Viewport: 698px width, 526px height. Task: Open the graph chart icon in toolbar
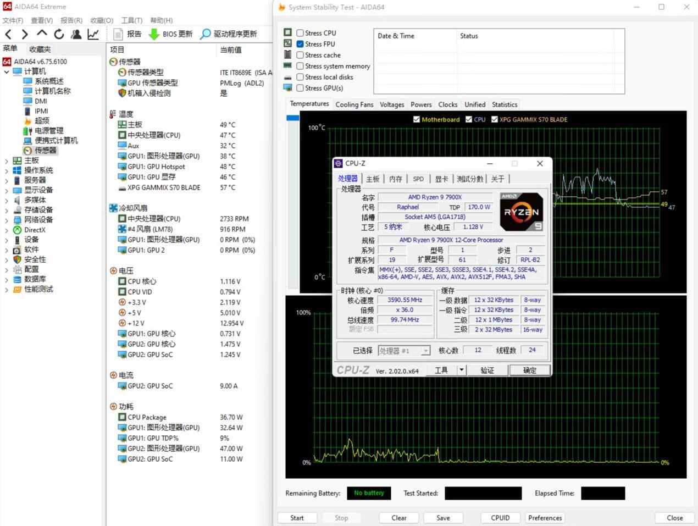coord(93,34)
